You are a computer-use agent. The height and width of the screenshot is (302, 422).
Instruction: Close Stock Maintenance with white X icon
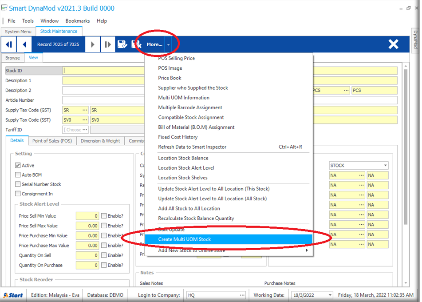click(x=393, y=44)
